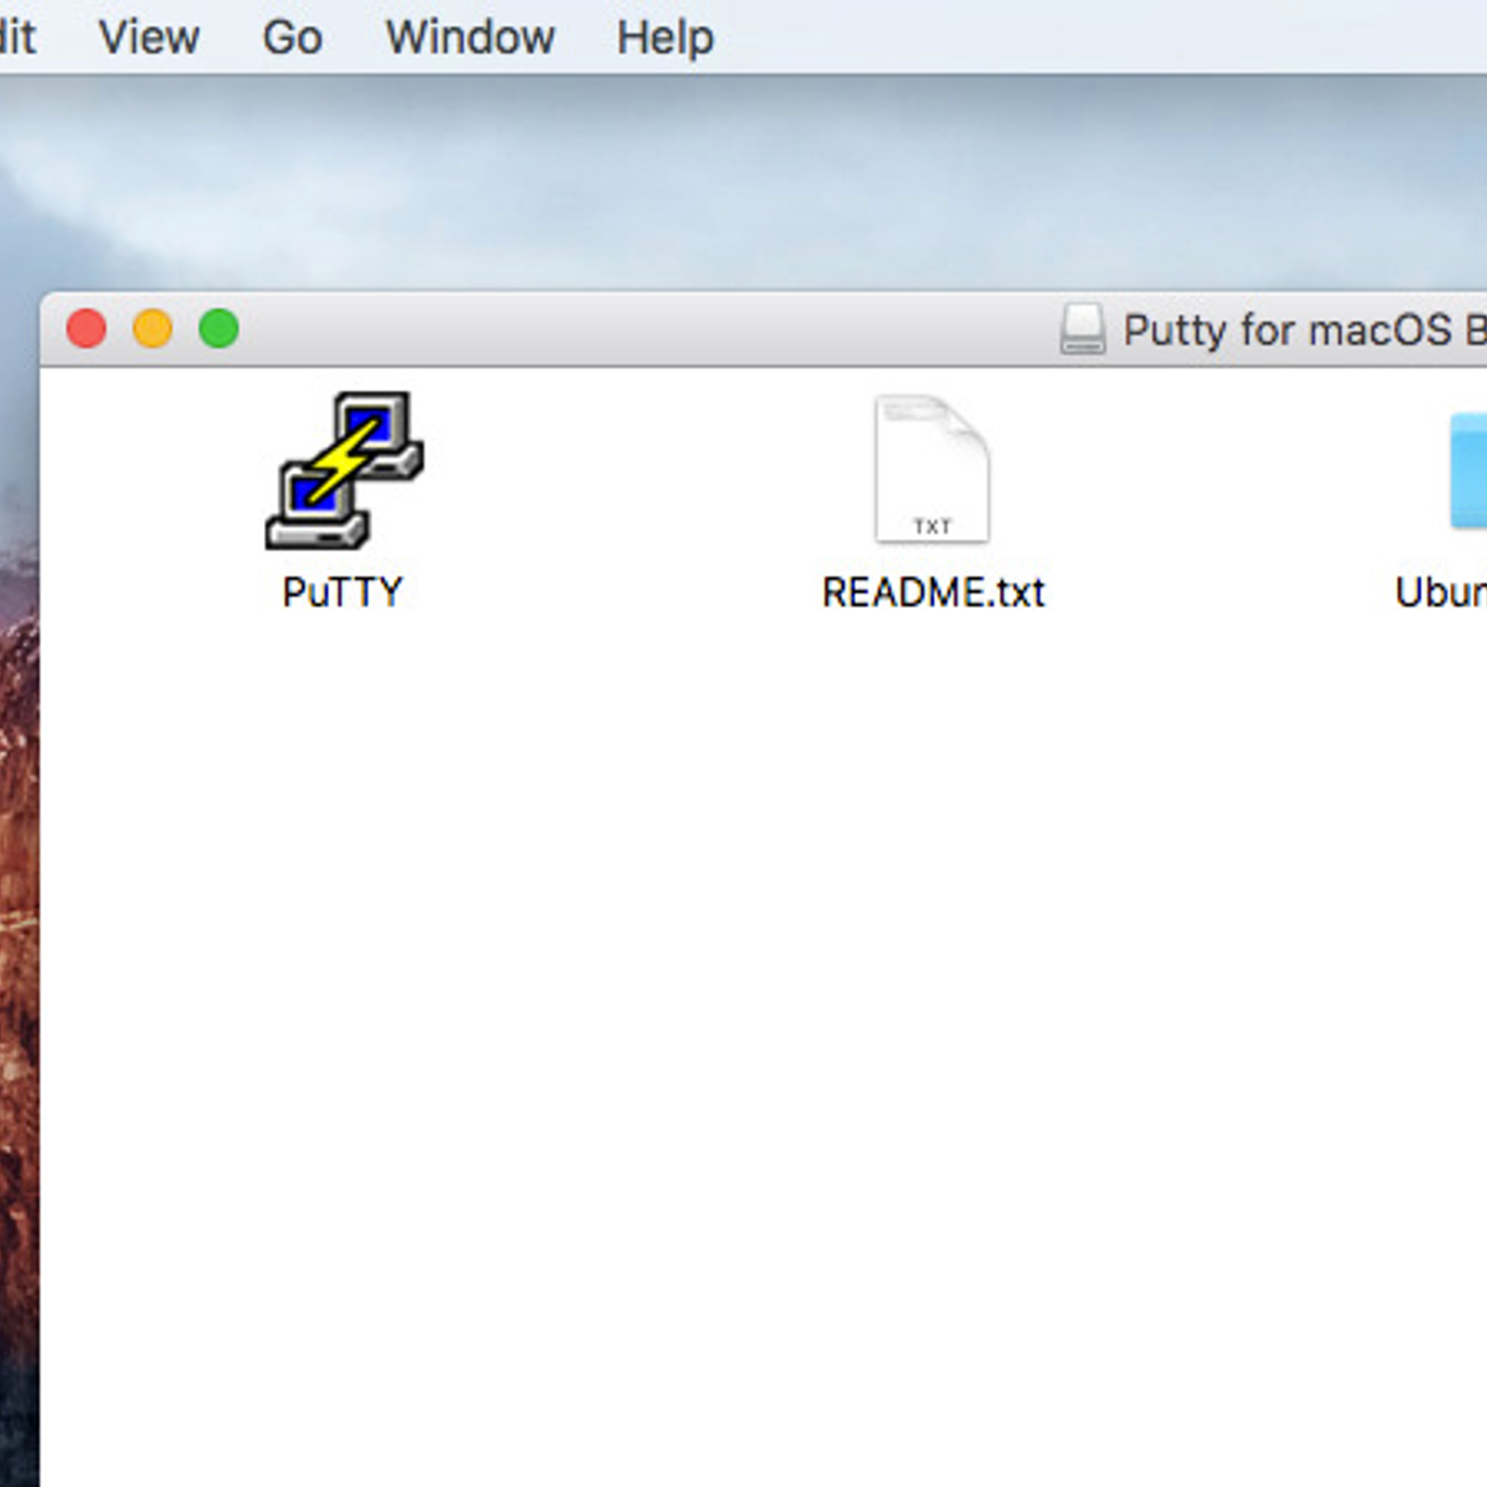
Task: Open the View menu
Action: pyautogui.click(x=149, y=38)
